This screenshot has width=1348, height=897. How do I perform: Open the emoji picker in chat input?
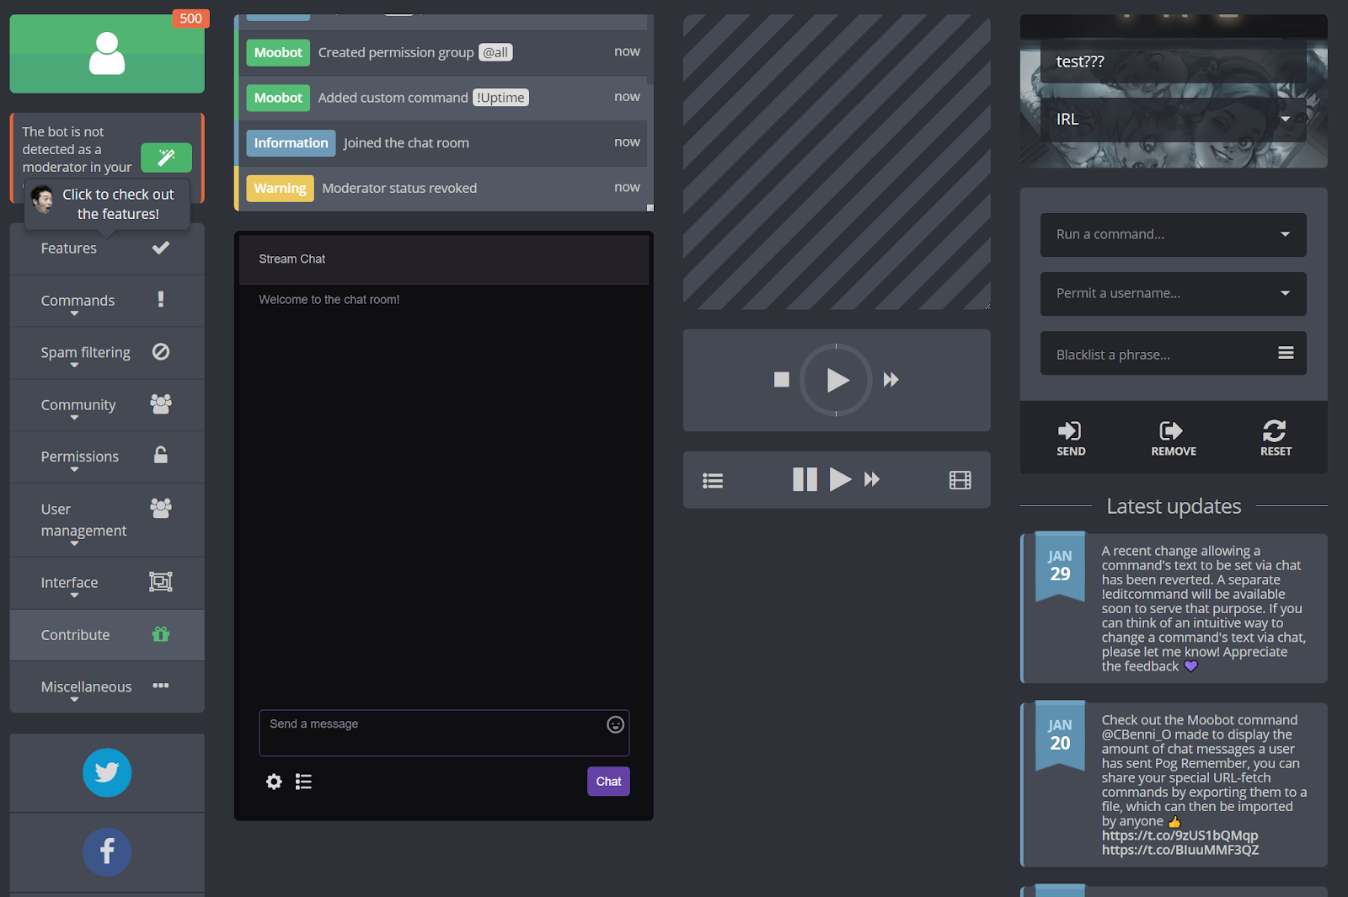(616, 724)
